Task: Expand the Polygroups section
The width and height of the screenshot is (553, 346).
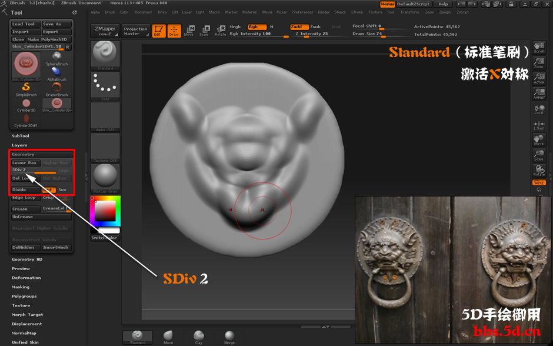Action: [24, 296]
